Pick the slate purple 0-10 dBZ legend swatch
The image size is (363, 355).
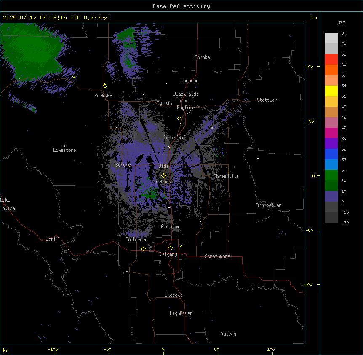pos(331,196)
